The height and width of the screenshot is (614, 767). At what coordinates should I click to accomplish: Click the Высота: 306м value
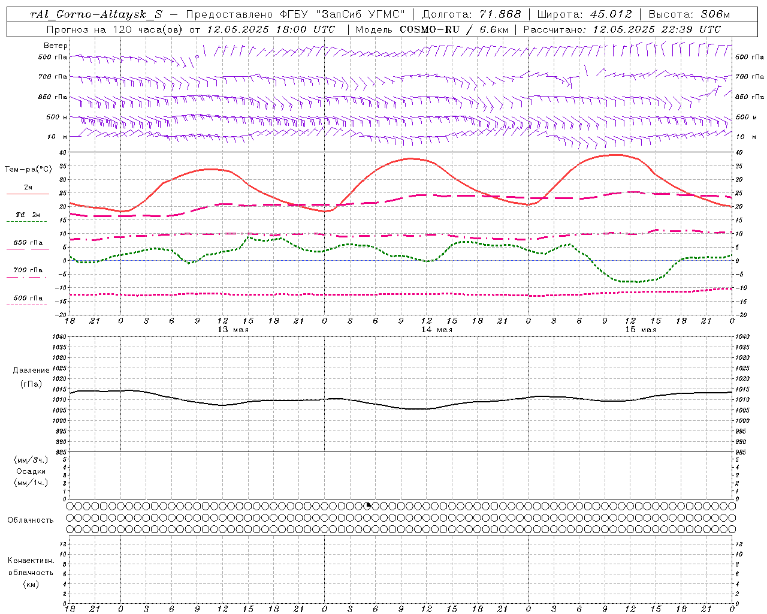689,14
